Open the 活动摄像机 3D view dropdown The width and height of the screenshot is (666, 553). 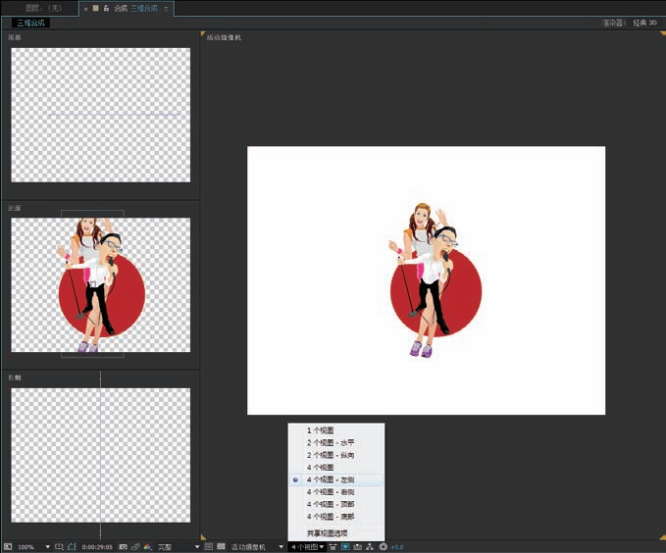257,547
